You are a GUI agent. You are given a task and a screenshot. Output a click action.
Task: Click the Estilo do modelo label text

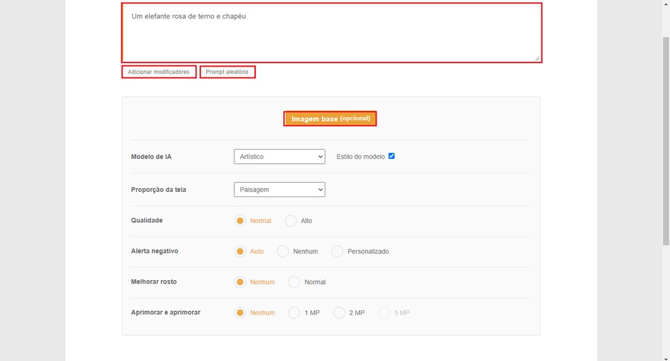coord(361,156)
